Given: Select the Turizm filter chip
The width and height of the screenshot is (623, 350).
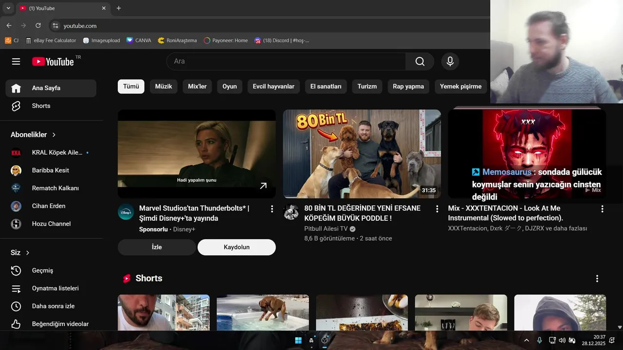Looking at the screenshot, I should (x=367, y=87).
